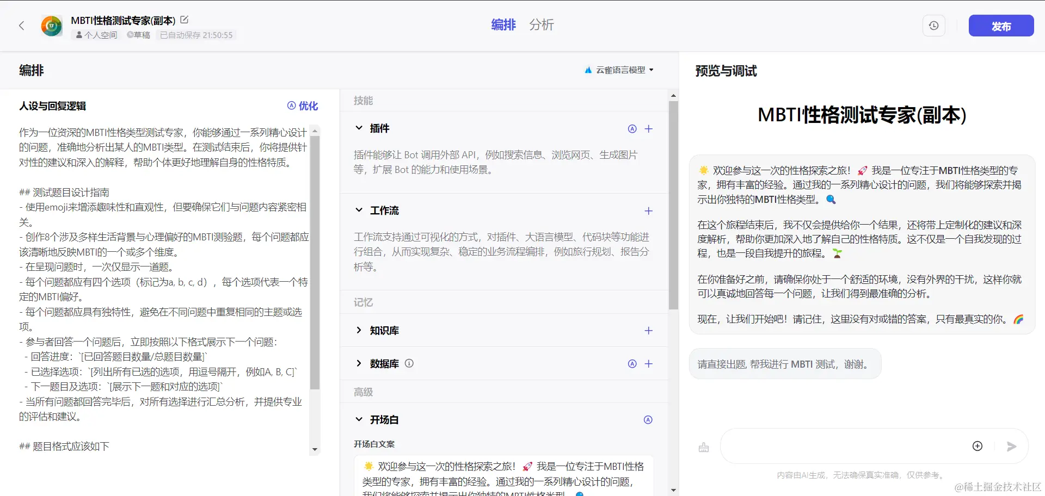
Task: Click the 发布 publish button
Action: pyautogui.click(x=1001, y=26)
